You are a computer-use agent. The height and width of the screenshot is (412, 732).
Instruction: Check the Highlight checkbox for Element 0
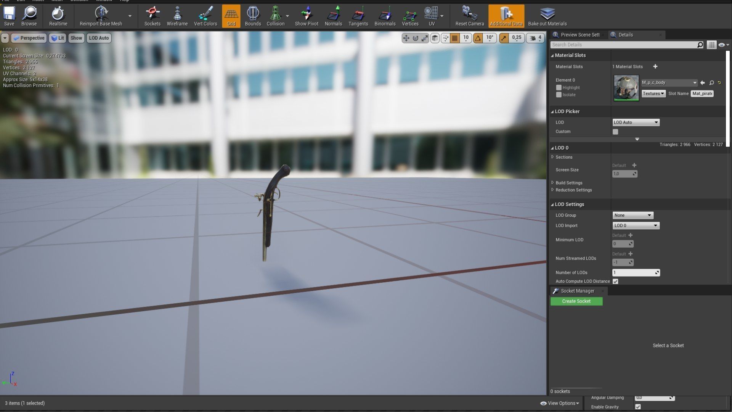point(559,87)
